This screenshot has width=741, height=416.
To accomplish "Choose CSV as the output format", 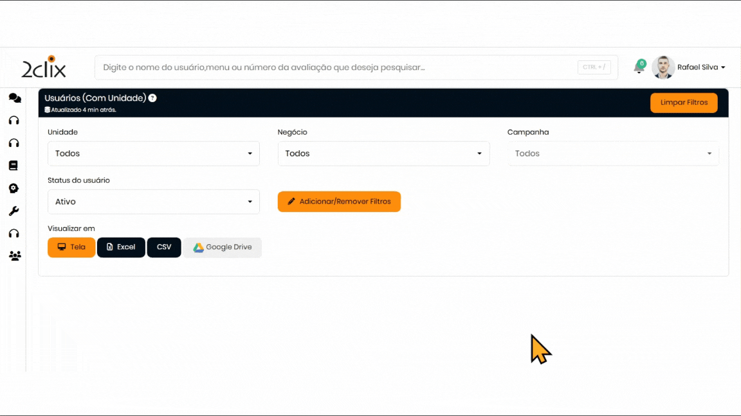I will click(164, 247).
